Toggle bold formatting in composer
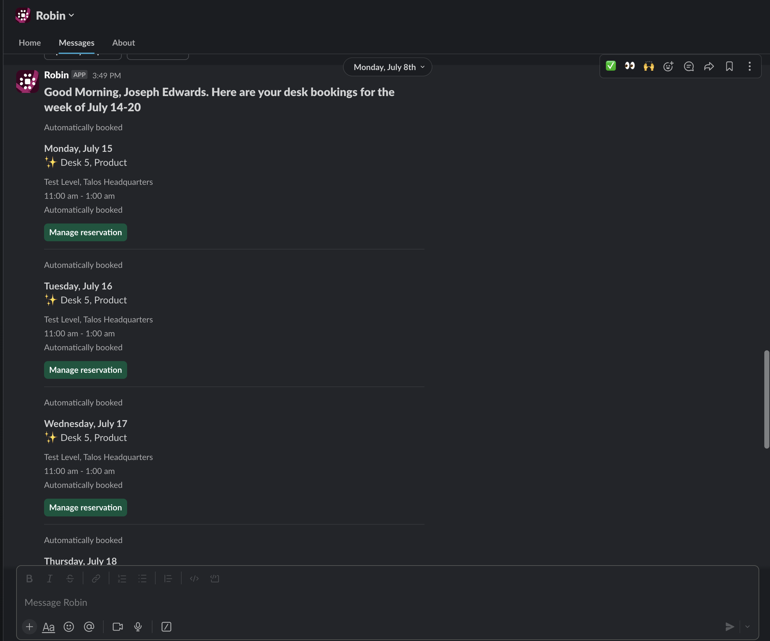 click(x=29, y=578)
